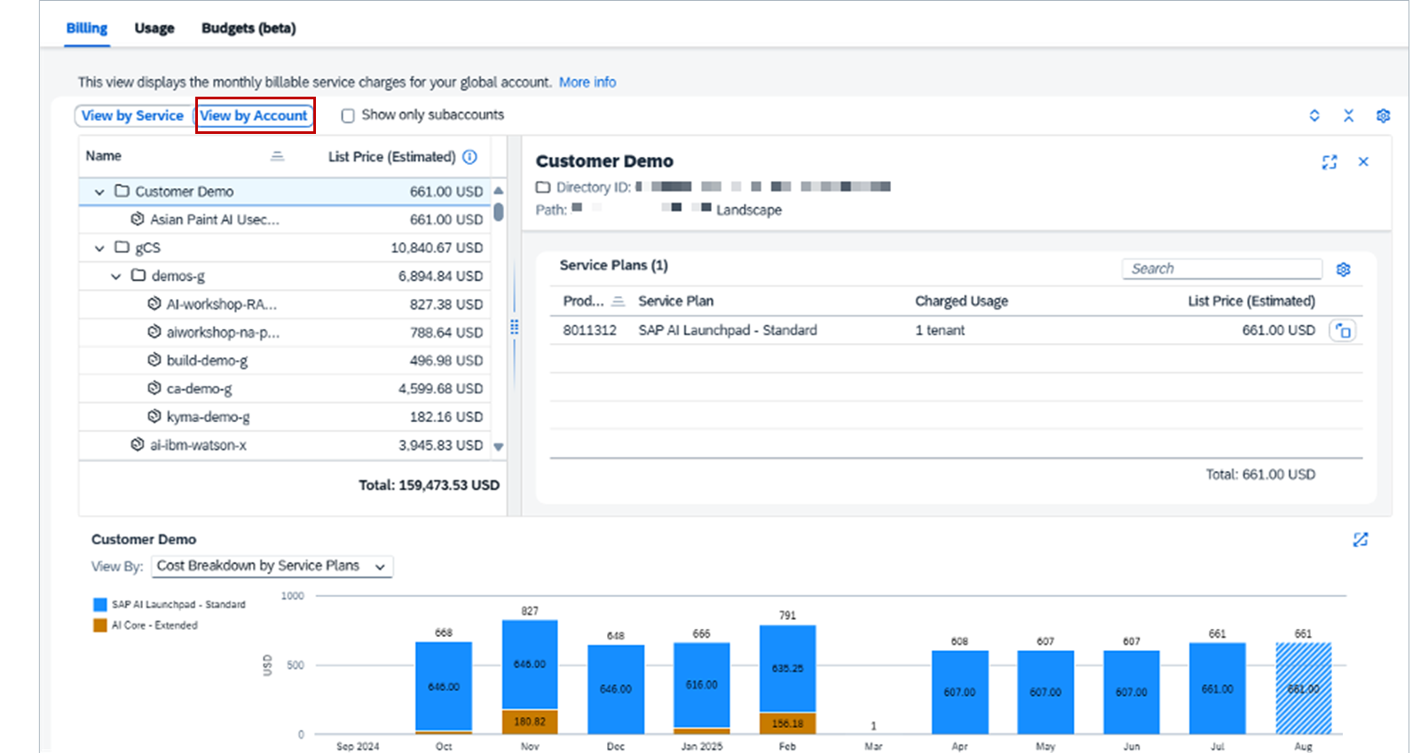Viewport: 1420px width, 753px height.
Task: Click the Nov orange segment labeled 180.82
Action: pos(530,722)
